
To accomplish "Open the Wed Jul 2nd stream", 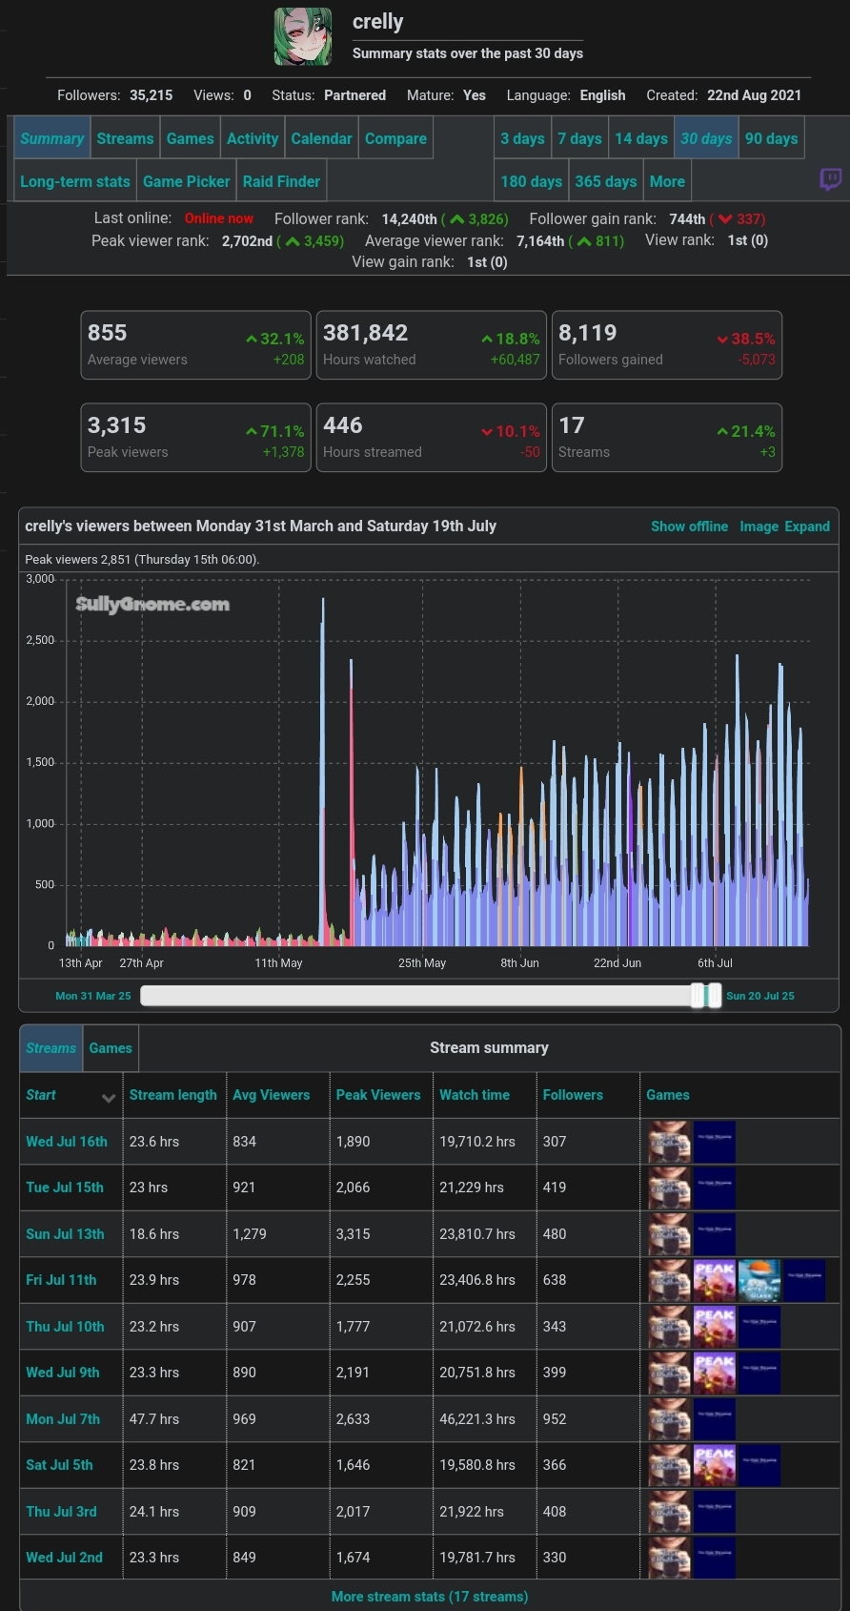I will click(x=64, y=1558).
